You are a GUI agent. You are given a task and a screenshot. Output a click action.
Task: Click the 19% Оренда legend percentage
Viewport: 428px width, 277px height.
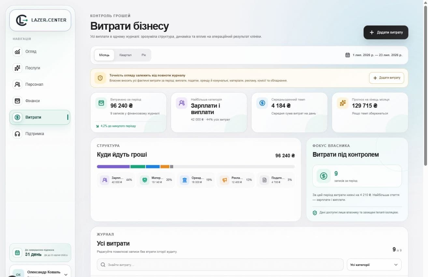[209, 180]
